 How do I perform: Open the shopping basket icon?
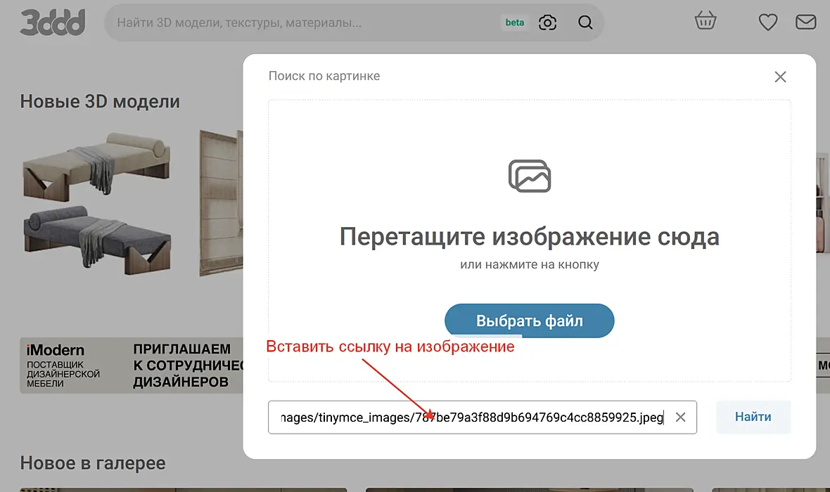point(705,21)
